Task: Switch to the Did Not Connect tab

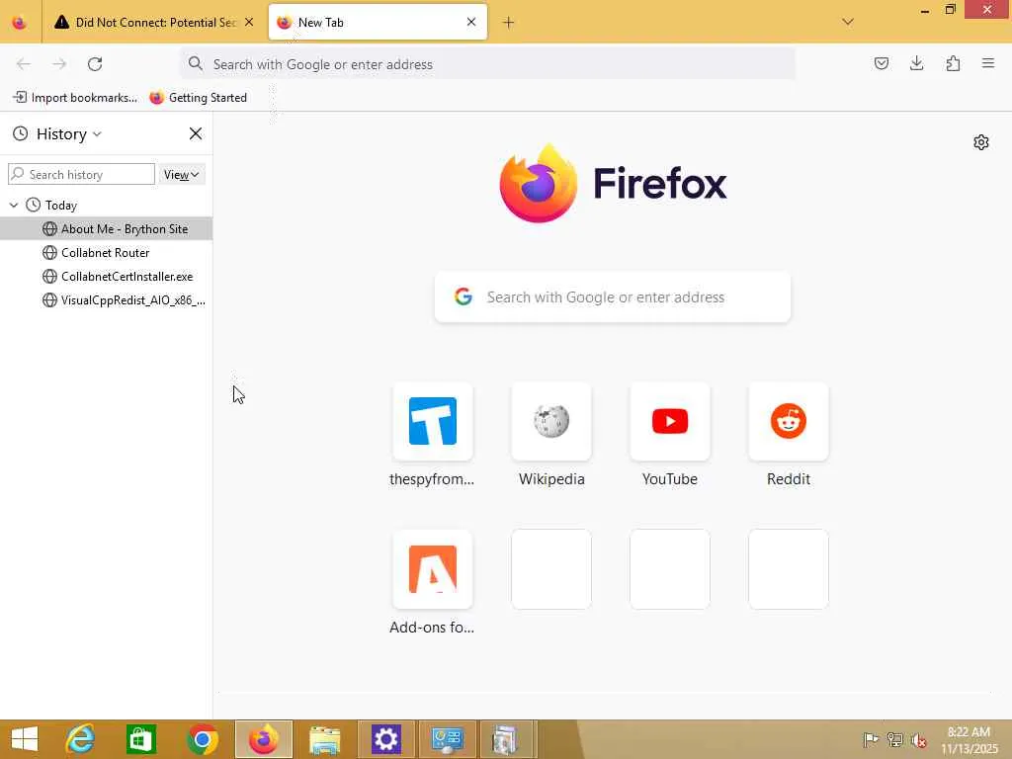Action: (x=155, y=23)
